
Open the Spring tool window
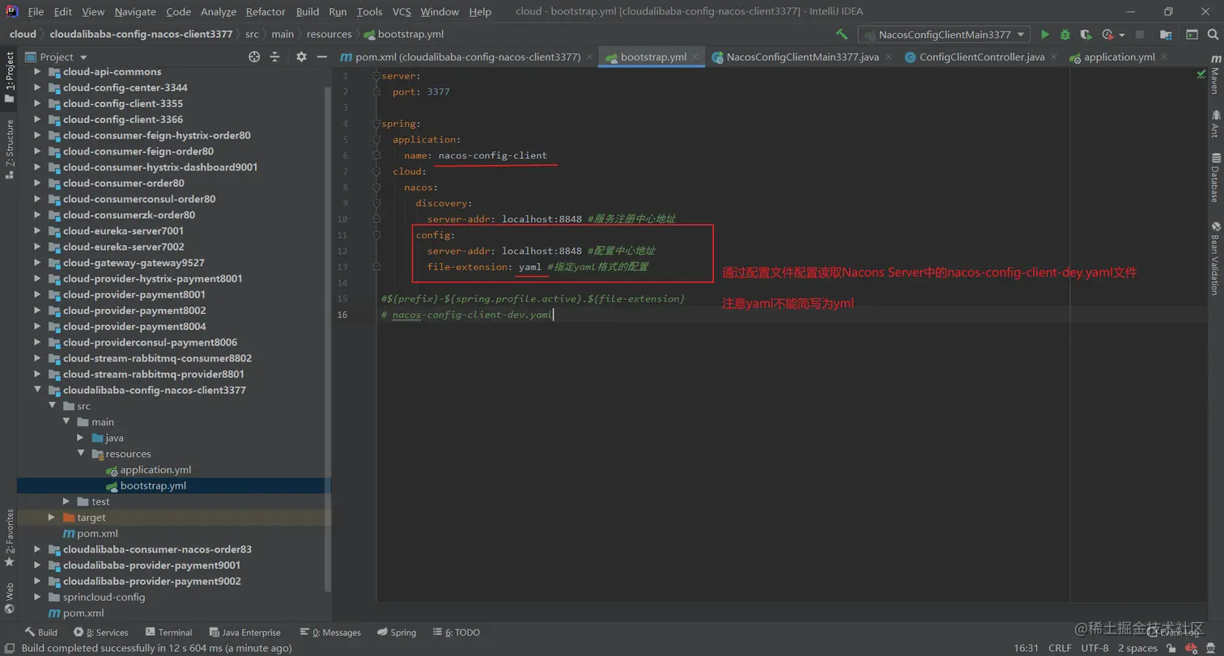(x=397, y=633)
